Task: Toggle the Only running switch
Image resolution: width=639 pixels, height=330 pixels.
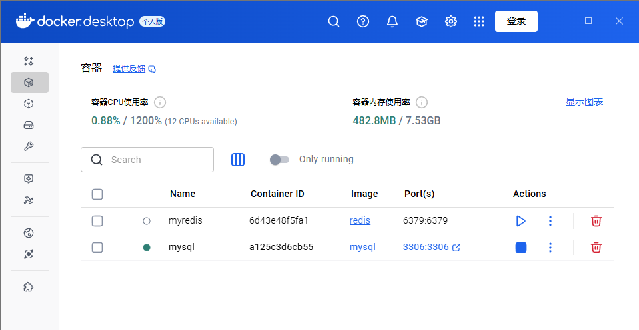Action: (279, 160)
